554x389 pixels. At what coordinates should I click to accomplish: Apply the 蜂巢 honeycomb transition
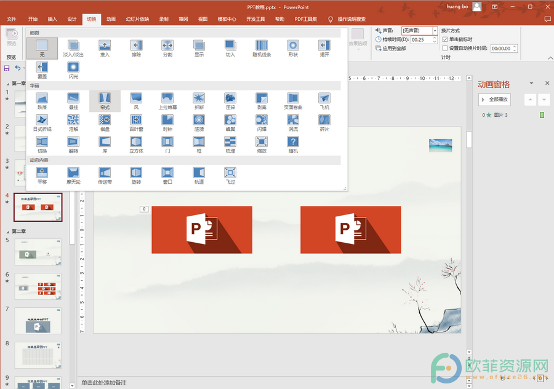[x=230, y=123]
